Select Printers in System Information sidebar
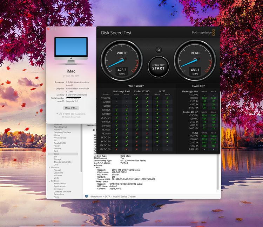Viewport: 263px width, 227px height. click(58, 149)
